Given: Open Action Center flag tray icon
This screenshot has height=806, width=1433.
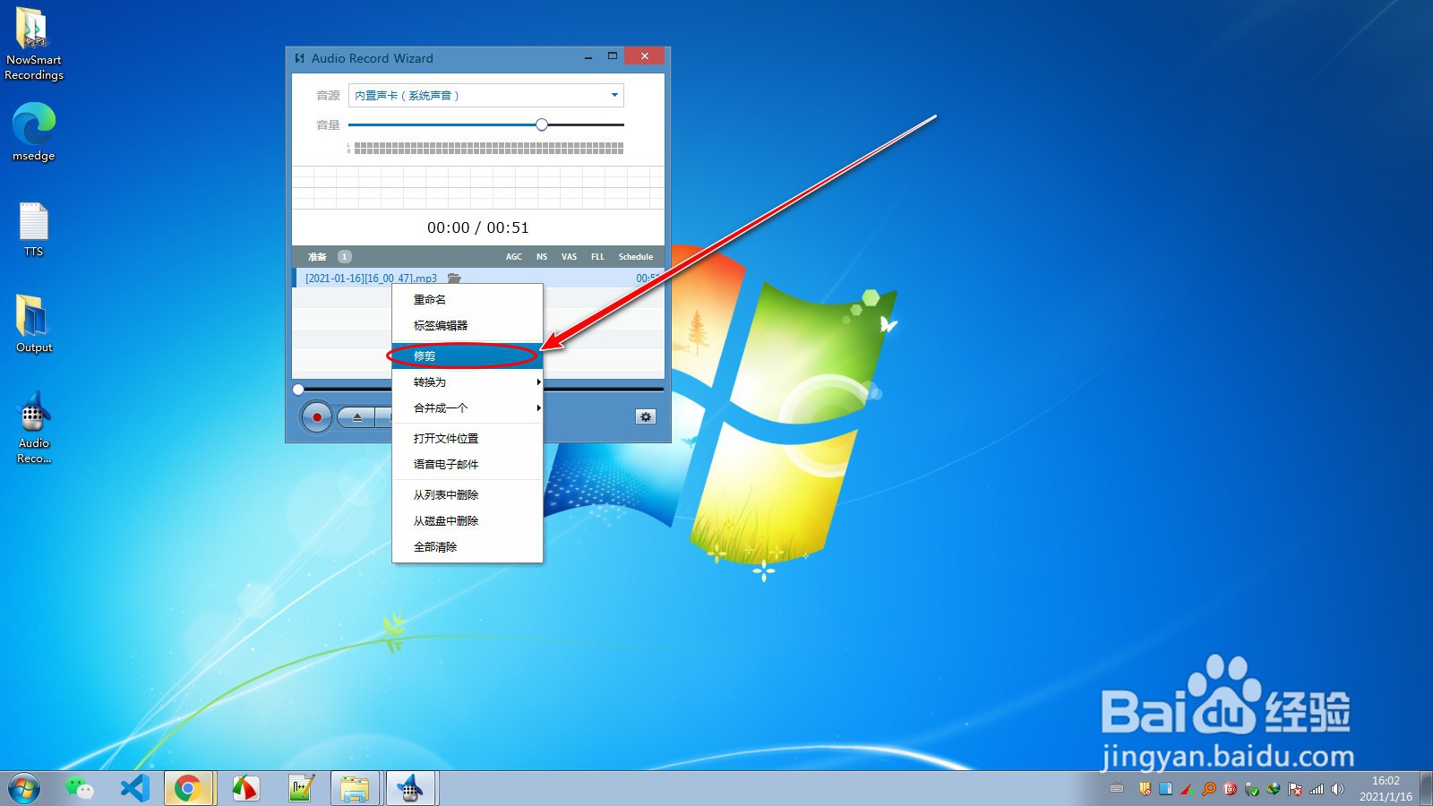Looking at the screenshot, I should pos(1295,789).
